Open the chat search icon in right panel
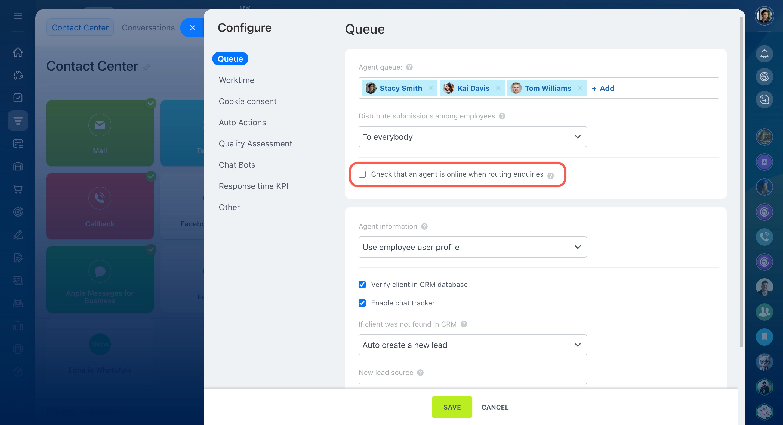The image size is (783, 425). pyautogui.click(x=764, y=99)
